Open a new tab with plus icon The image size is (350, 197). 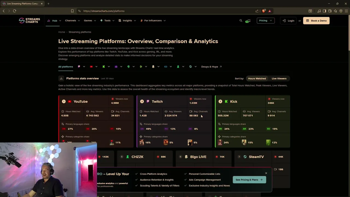[x=48, y=4]
